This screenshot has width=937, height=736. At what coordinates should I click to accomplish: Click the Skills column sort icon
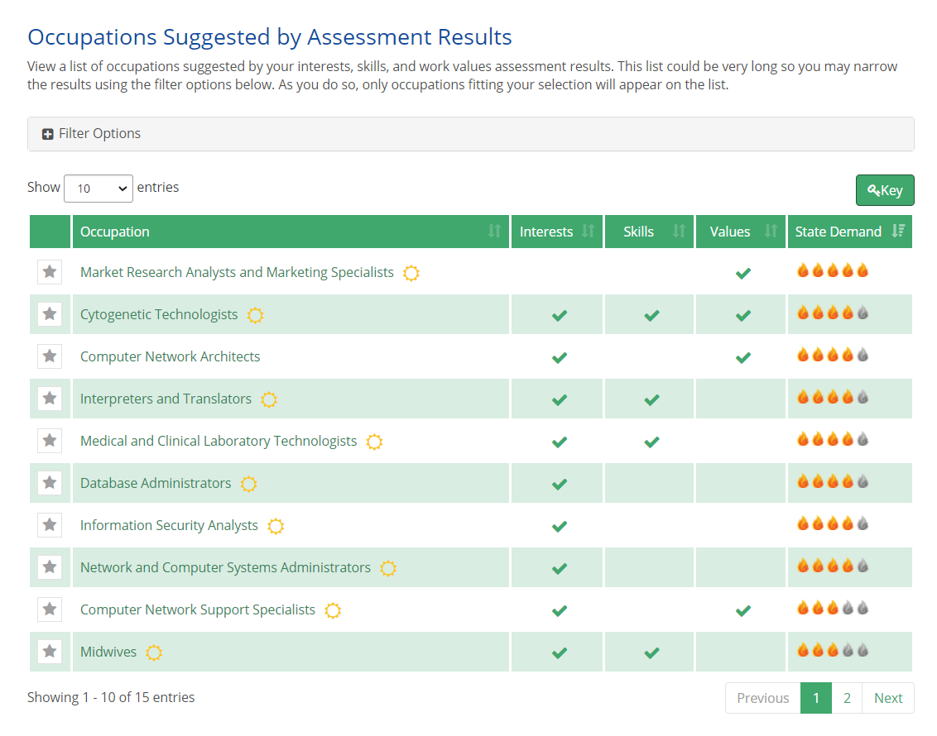coord(680,232)
